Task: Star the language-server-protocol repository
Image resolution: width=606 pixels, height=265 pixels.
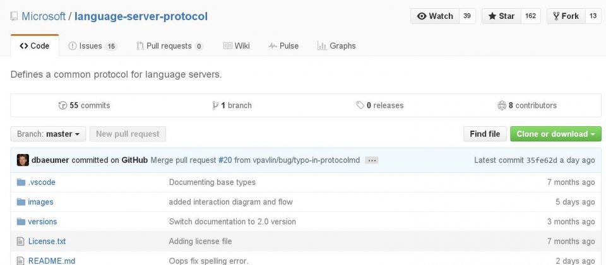Action: click(501, 16)
